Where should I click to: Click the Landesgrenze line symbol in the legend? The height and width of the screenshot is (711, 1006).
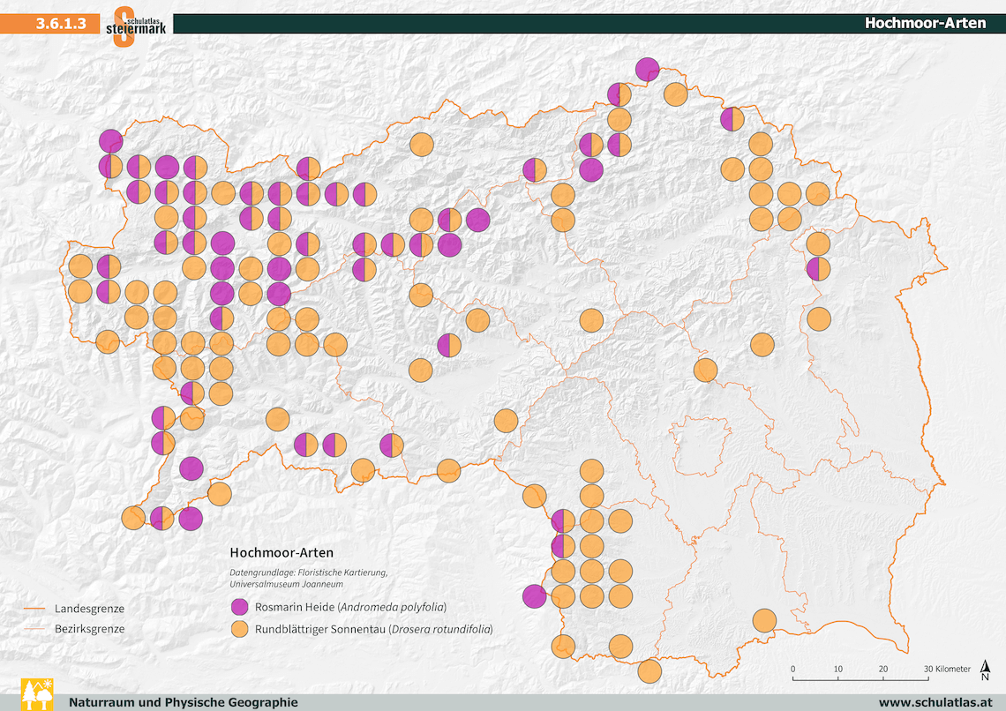pos(34,609)
